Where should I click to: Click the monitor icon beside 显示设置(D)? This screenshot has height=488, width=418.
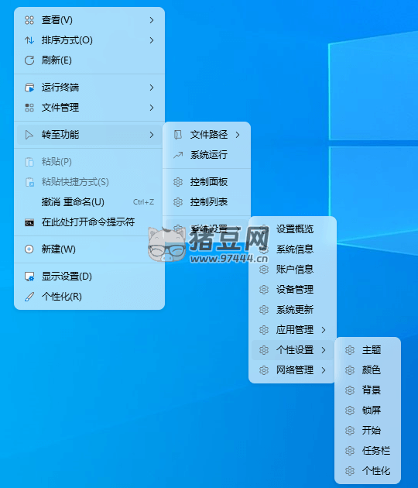coord(29,277)
